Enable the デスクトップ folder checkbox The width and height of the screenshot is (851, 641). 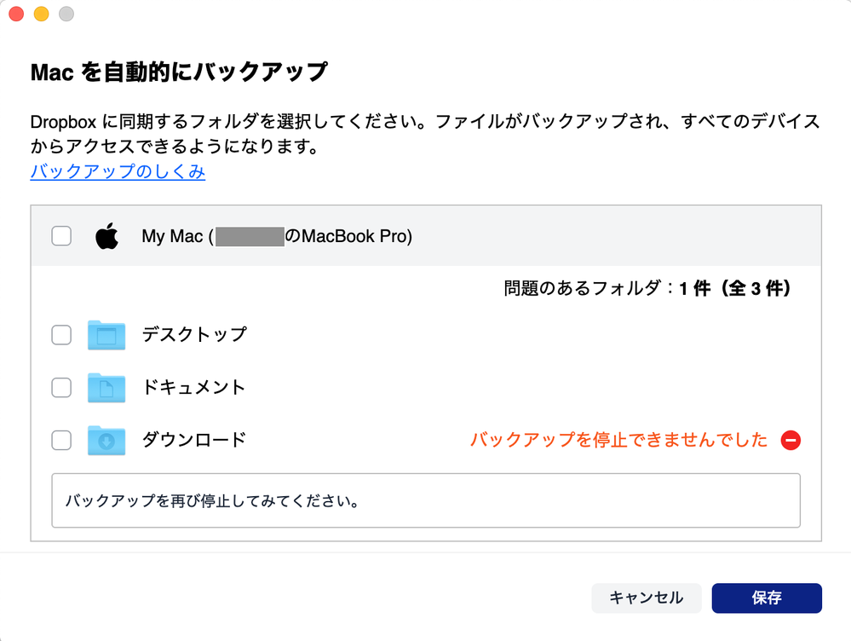pyautogui.click(x=61, y=335)
